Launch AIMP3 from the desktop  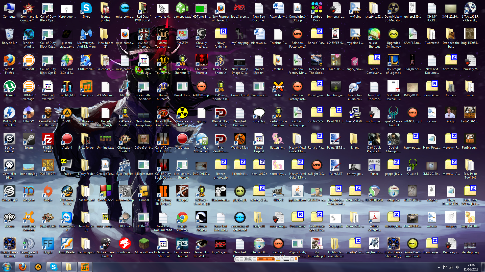(67, 115)
